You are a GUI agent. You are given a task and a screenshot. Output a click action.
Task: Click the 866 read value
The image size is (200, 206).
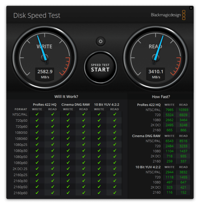183,130
